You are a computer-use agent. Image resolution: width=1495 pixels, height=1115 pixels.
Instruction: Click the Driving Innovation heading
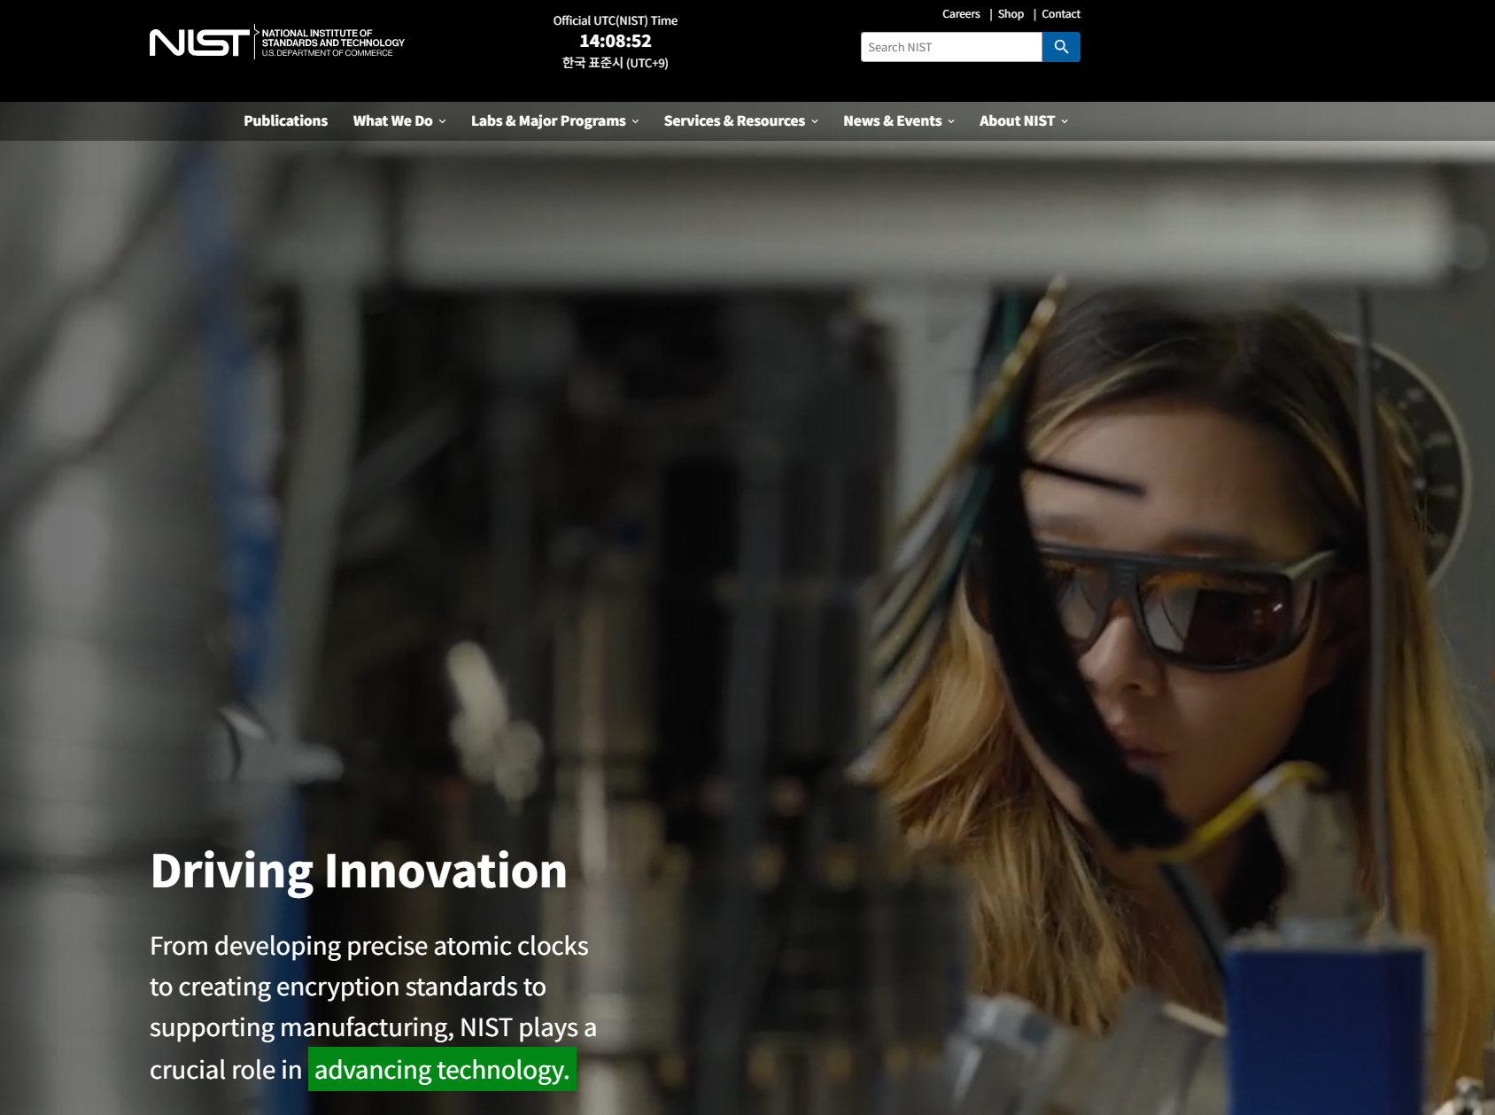click(x=359, y=871)
